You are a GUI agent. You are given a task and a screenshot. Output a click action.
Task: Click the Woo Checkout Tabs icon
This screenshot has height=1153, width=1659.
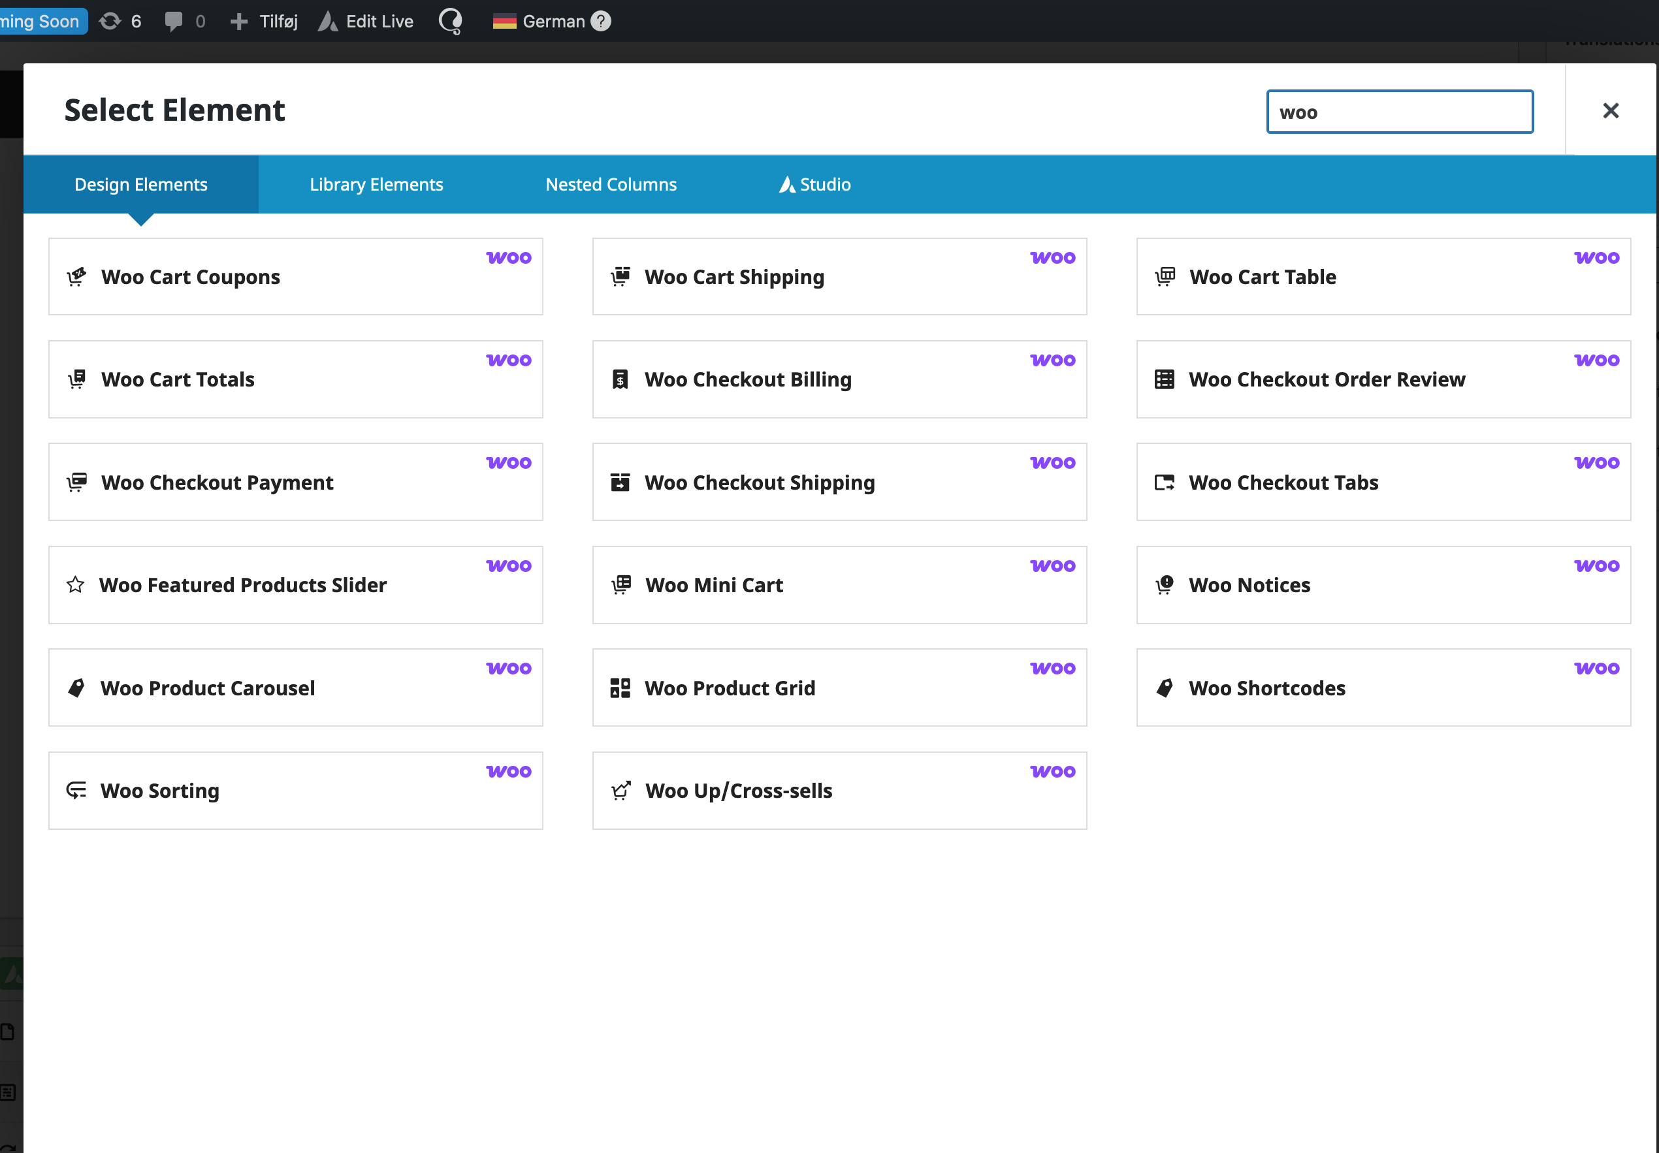tap(1164, 482)
